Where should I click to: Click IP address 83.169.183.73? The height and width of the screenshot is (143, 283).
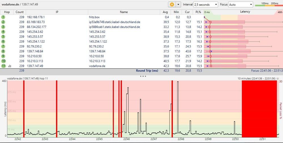coord(36,22)
